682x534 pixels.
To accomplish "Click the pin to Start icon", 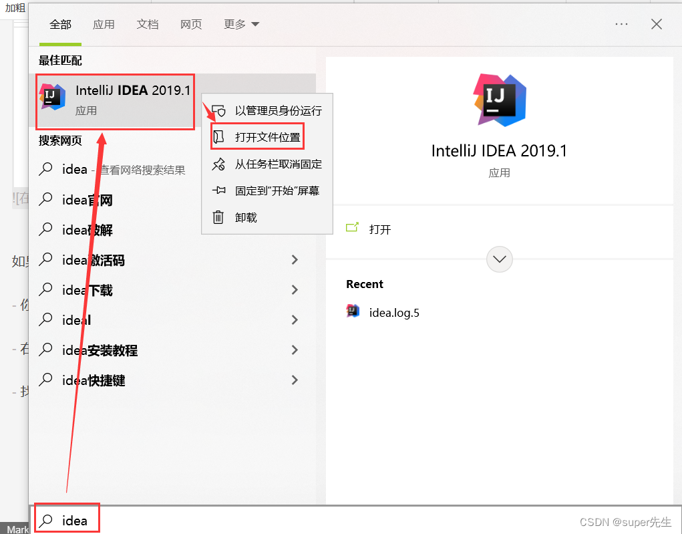I will pos(218,190).
